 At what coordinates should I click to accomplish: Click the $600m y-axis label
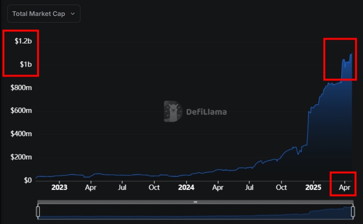tap(21, 110)
